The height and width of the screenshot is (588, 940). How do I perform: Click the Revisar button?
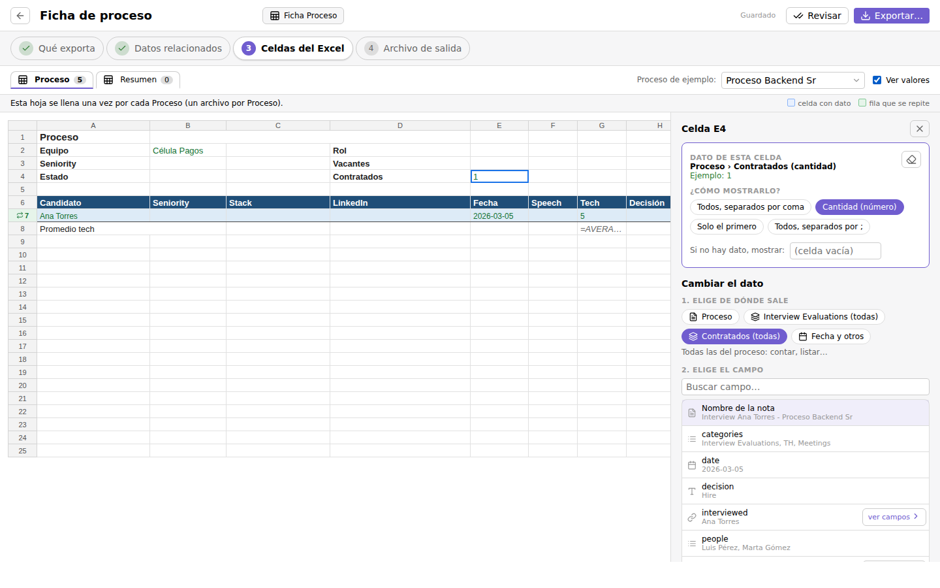pos(817,16)
